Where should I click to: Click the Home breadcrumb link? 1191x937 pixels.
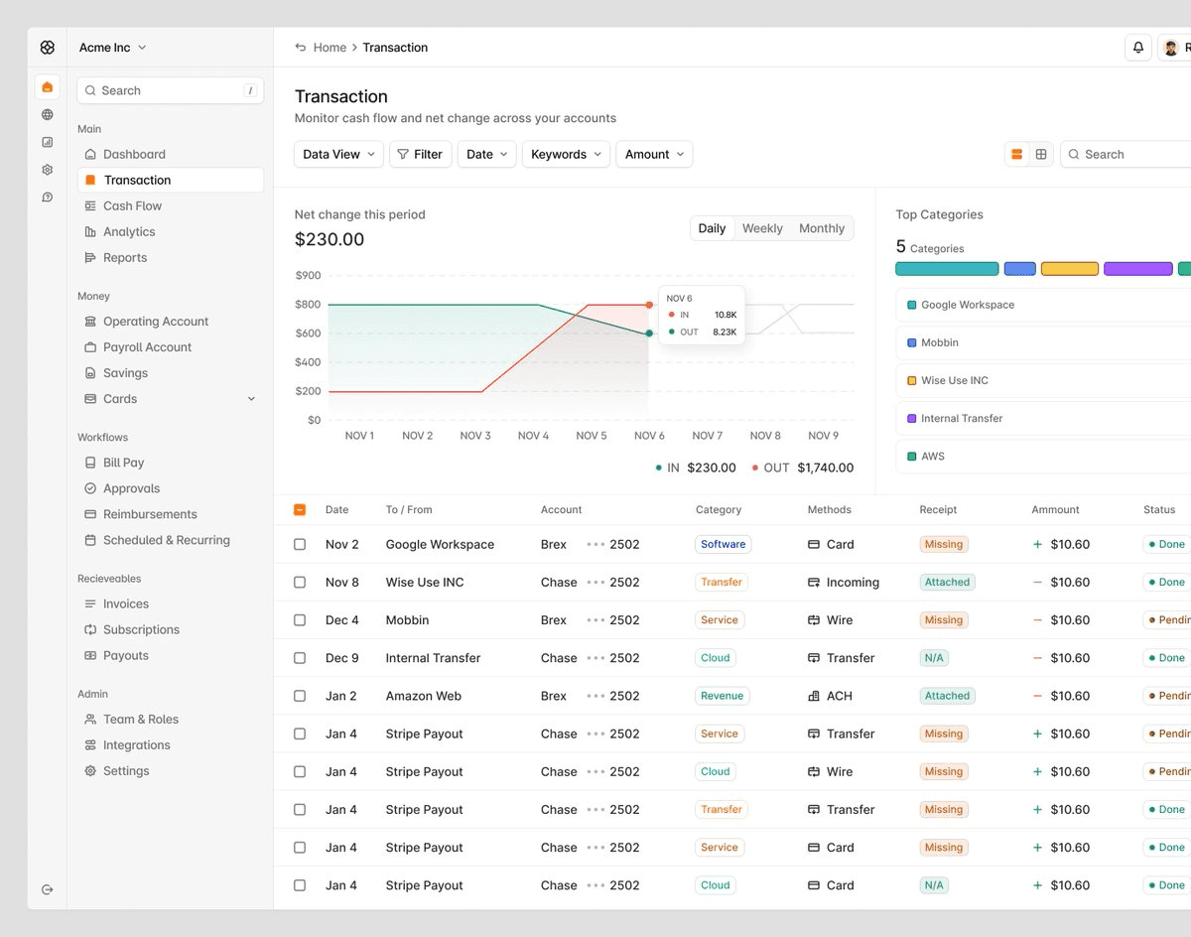330,48
